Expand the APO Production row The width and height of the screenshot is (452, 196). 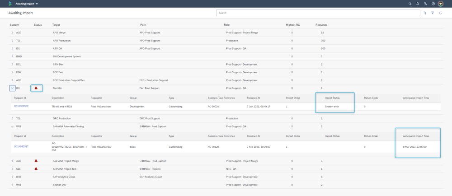(12, 41)
